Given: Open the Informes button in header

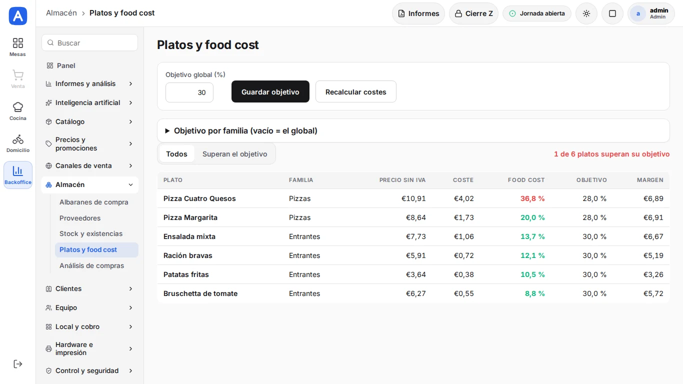Looking at the screenshot, I should (x=418, y=13).
